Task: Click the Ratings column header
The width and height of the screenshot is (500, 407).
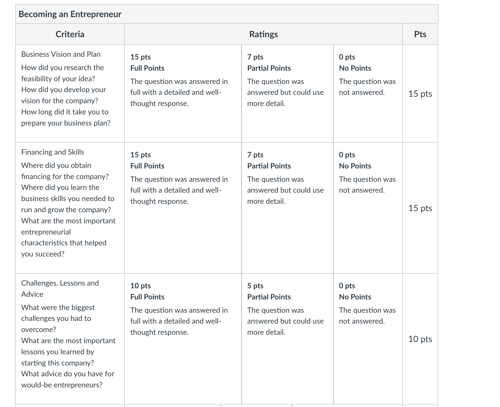Action: 263,34
